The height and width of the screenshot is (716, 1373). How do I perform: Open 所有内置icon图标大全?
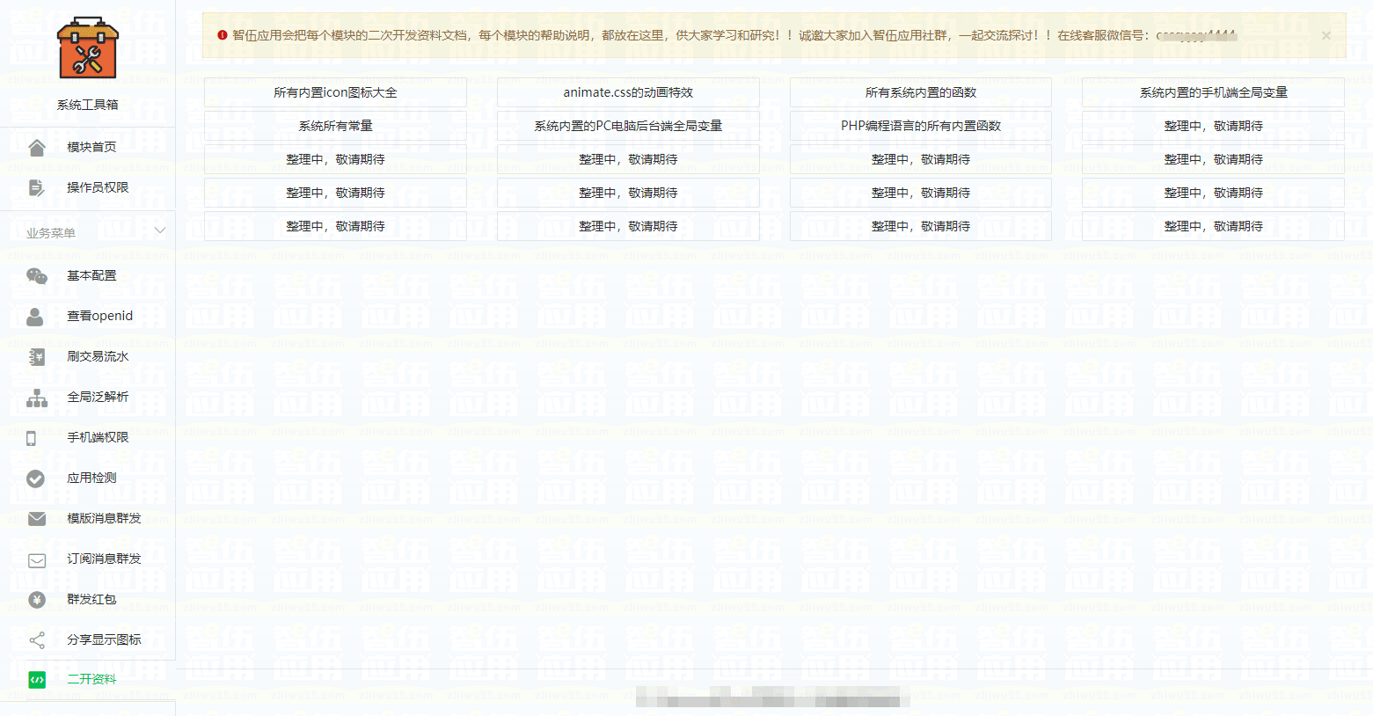point(334,91)
